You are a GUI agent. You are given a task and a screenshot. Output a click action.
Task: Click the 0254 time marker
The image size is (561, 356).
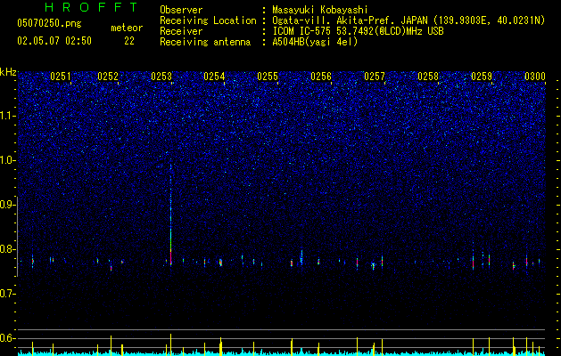click(x=214, y=77)
